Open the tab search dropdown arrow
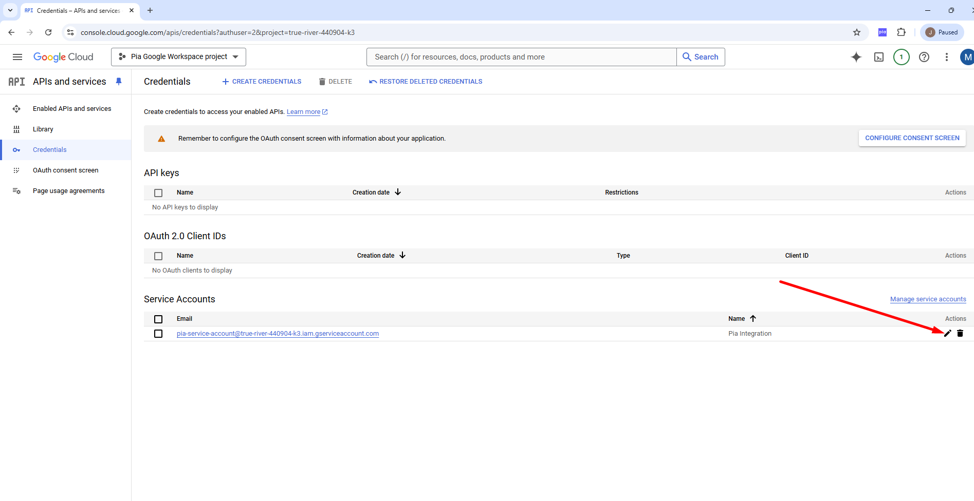 click(x=10, y=10)
